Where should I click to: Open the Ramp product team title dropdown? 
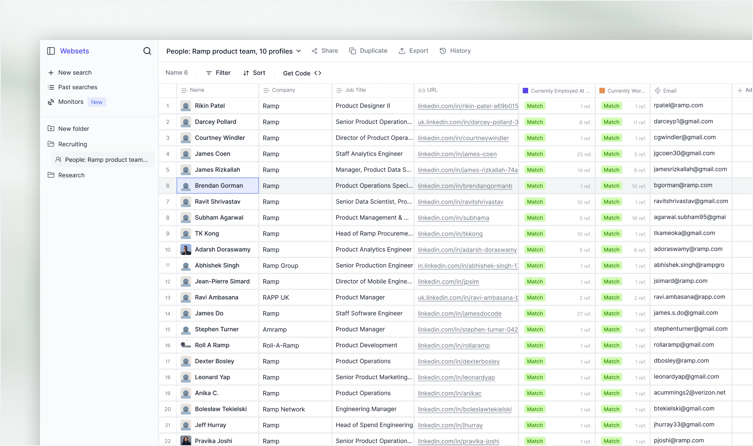click(298, 51)
